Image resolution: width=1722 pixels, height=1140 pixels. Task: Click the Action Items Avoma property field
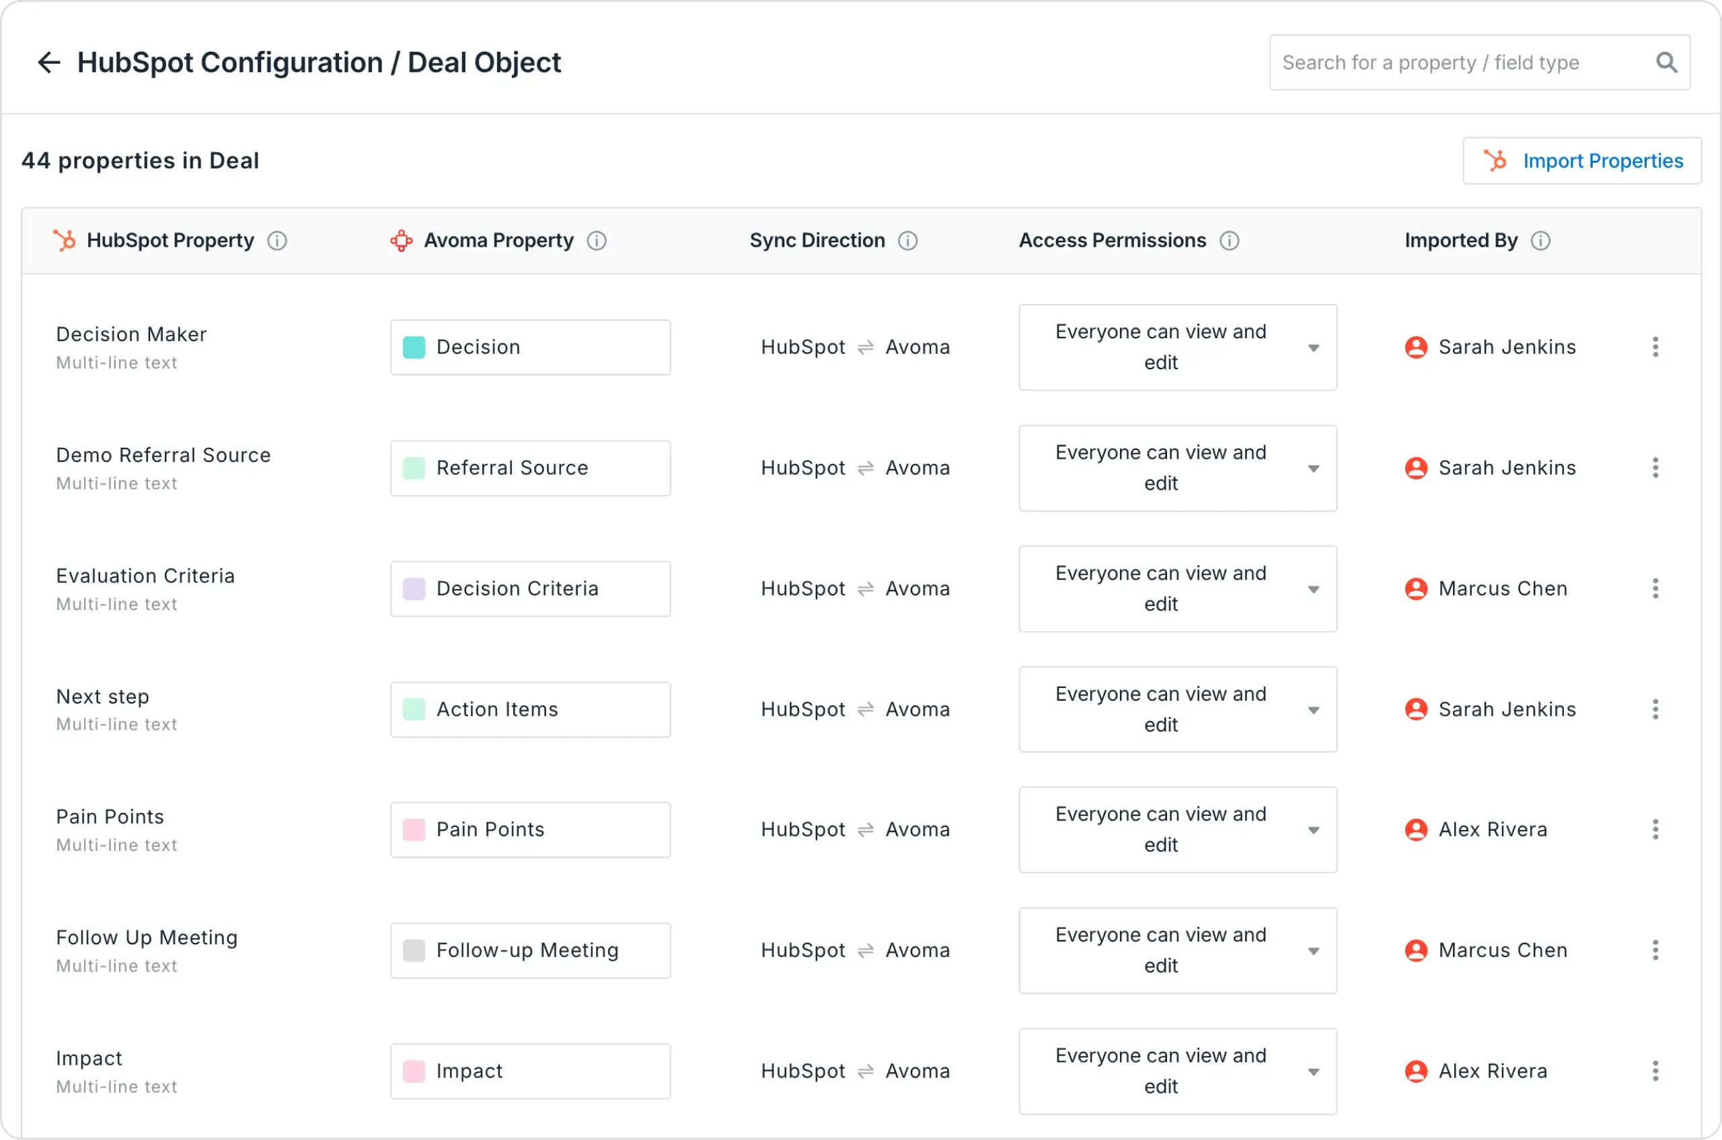tap(530, 710)
